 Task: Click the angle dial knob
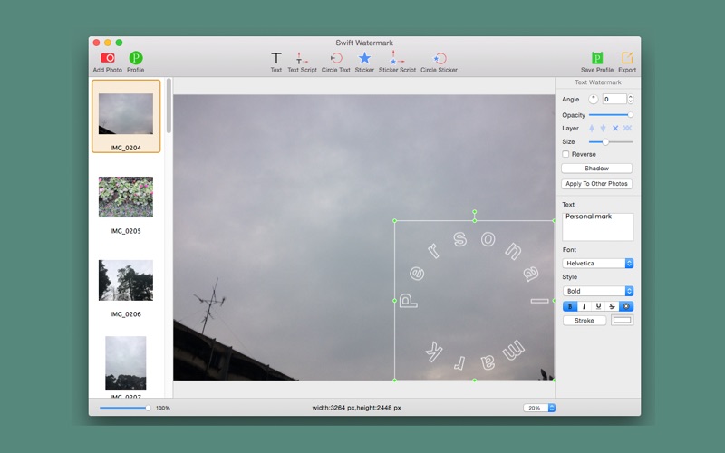click(x=594, y=99)
